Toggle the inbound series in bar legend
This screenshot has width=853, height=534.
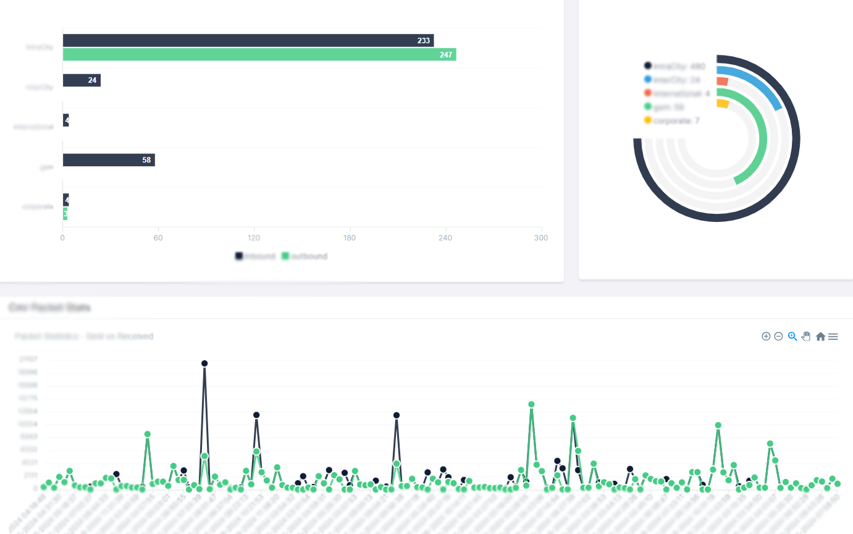(x=255, y=256)
